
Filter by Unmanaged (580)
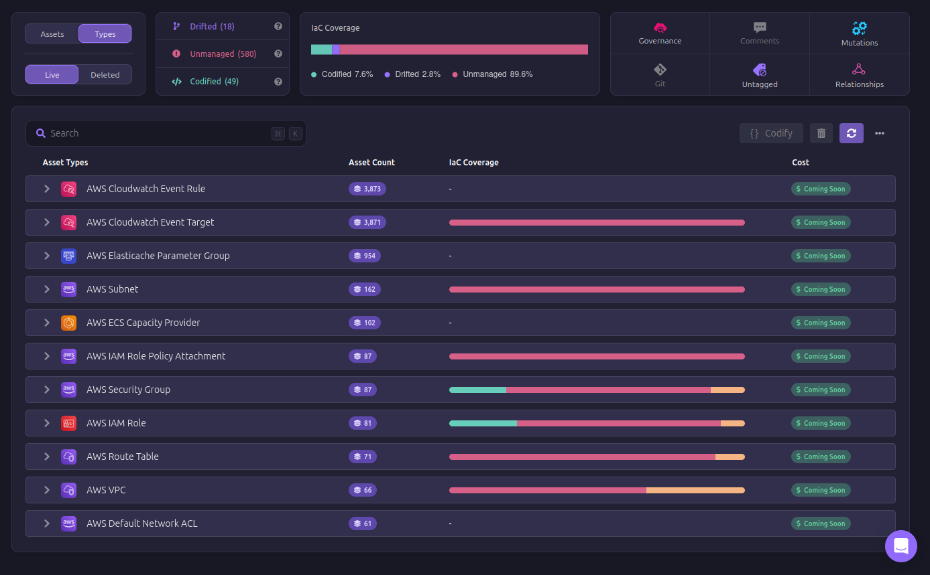223,54
